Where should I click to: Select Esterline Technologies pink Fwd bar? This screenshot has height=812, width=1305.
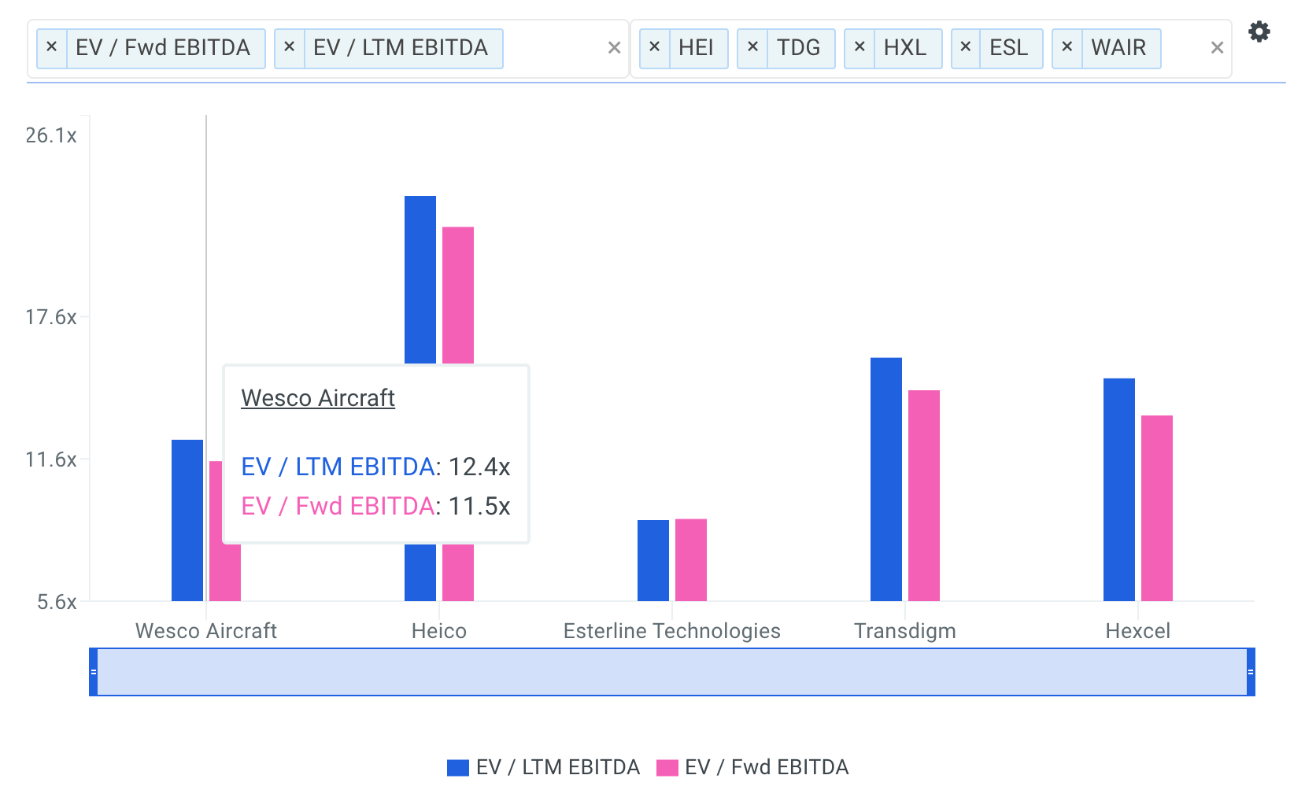691,560
